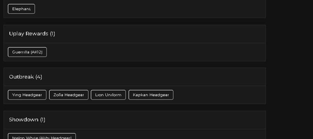Select the Melon White (Alibi Headgear) tag
Screen dimensions: 313x139
click(x=42, y=137)
